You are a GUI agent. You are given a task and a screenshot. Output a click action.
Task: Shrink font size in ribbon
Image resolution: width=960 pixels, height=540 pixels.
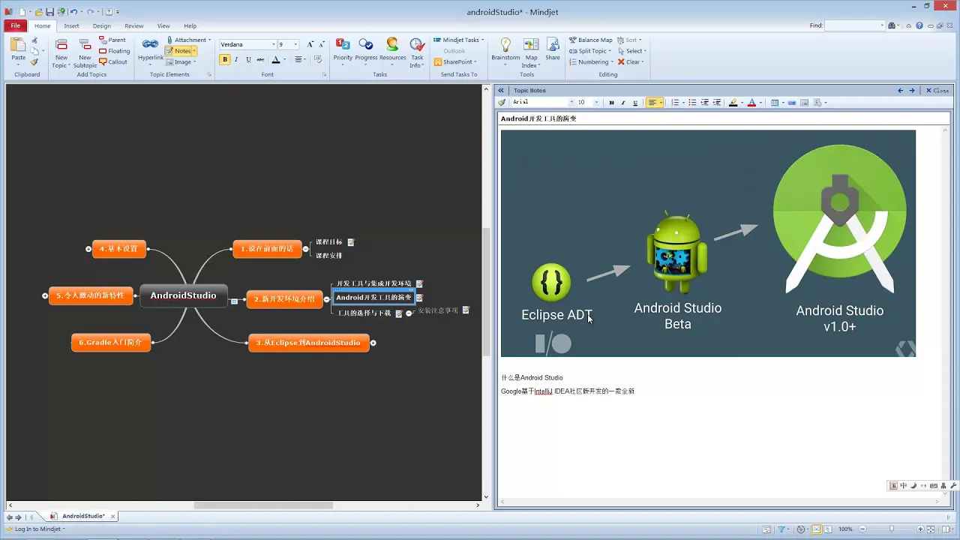point(320,44)
